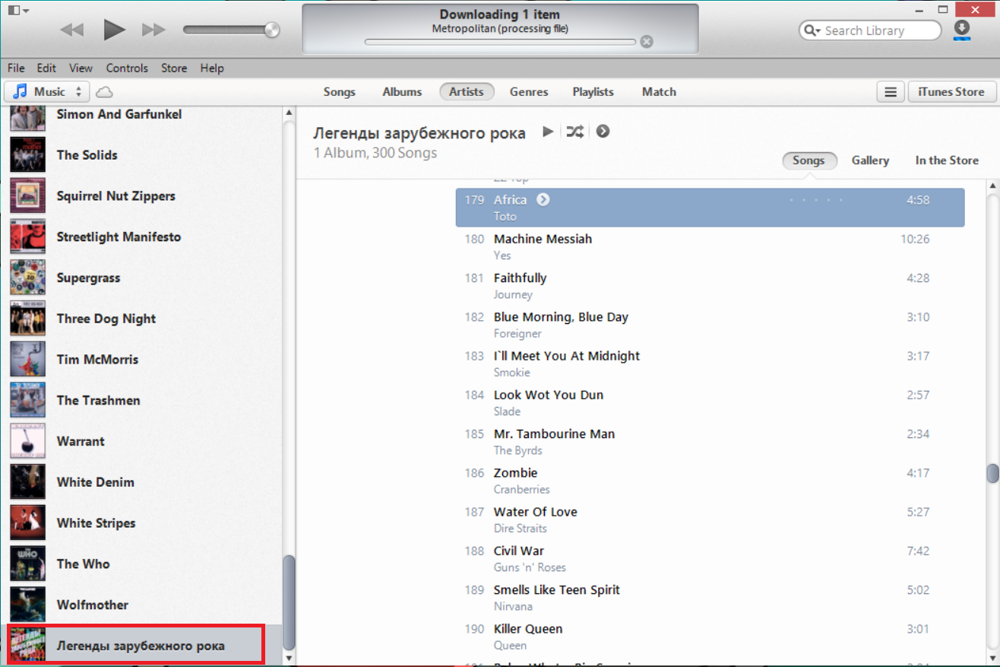The image size is (1000, 667).
Task: Switch to the Match tab
Action: click(x=659, y=92)
